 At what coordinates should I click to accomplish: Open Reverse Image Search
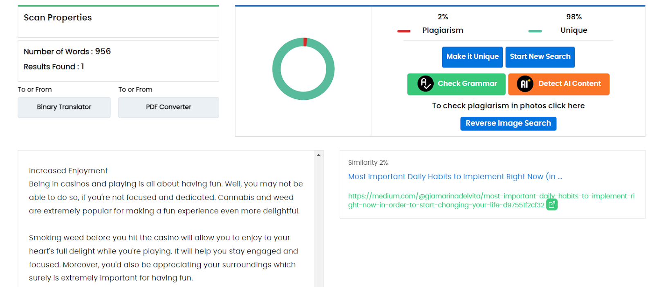508,123
